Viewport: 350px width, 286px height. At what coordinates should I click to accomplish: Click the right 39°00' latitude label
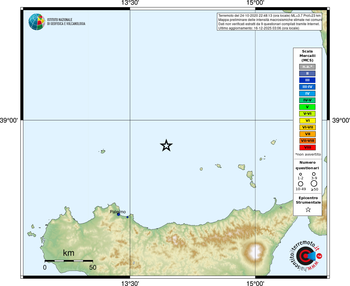point(341,120)
